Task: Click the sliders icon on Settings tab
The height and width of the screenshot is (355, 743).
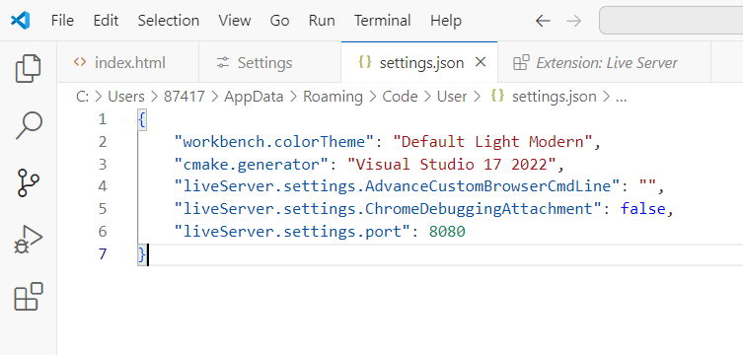Action: point(223,62)
